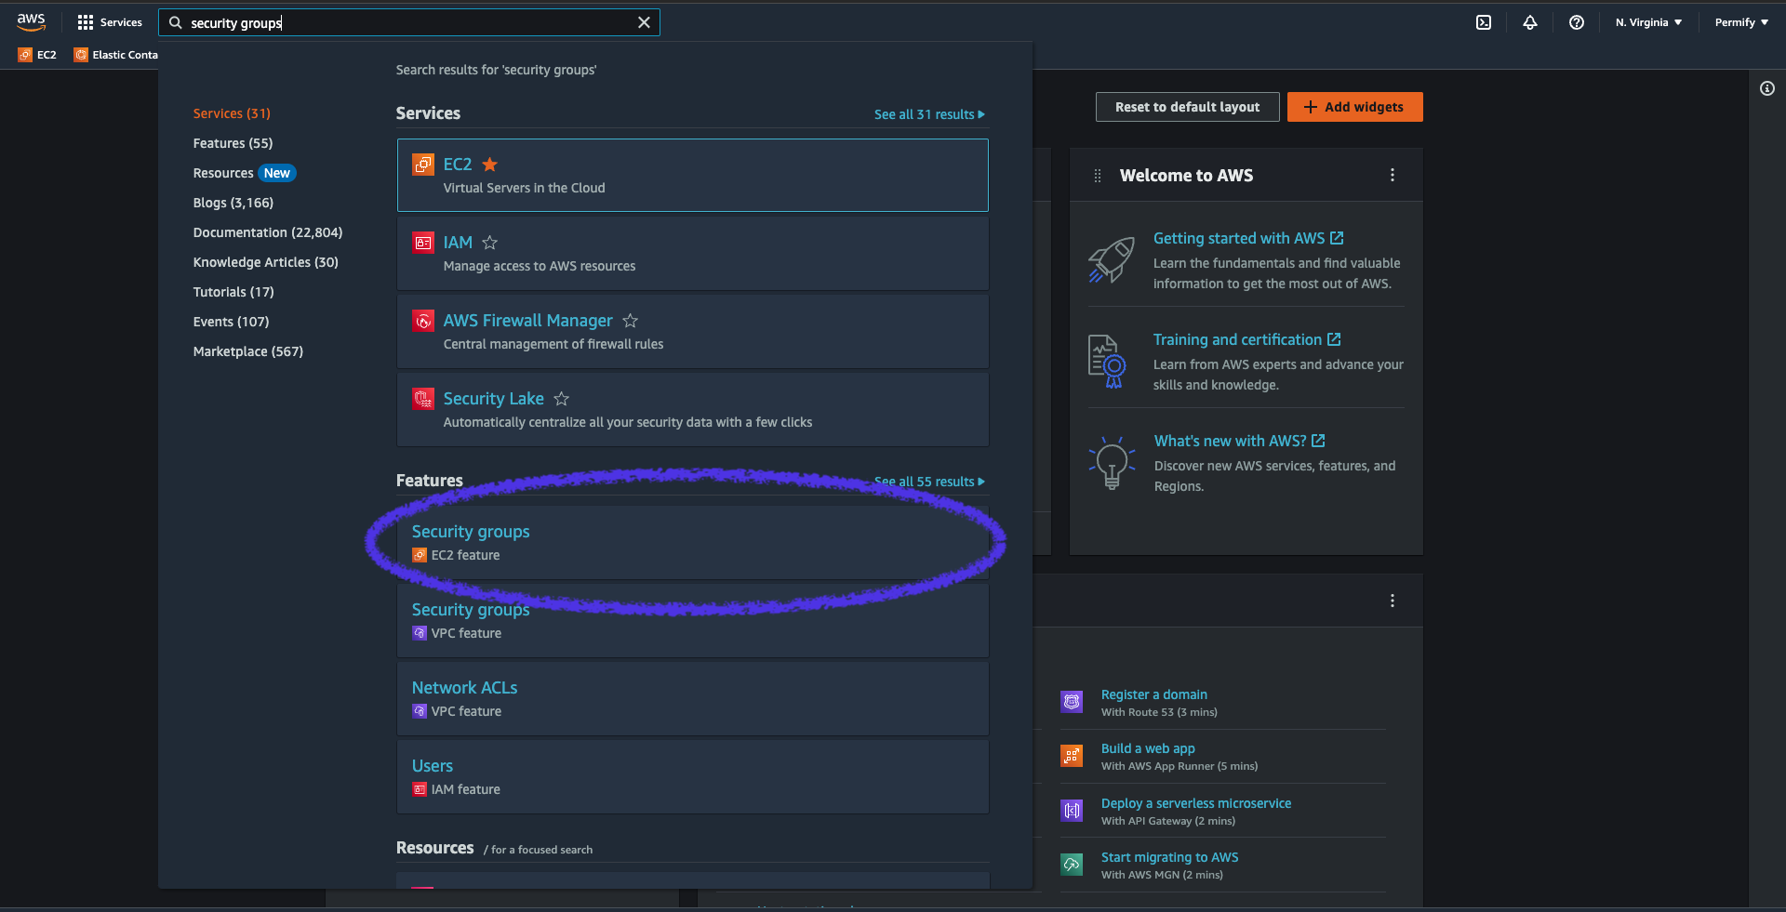The width and height of the screenshot is (1786, 912).
Task: Click the lightbulb what's new icon
Action: (x=1112, y=463)
